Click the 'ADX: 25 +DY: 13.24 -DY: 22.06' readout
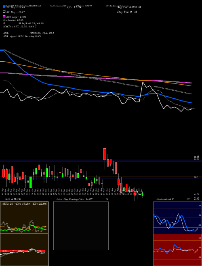Image resolution: width=202 pixels, height=266 pixels. click(24, 204)
